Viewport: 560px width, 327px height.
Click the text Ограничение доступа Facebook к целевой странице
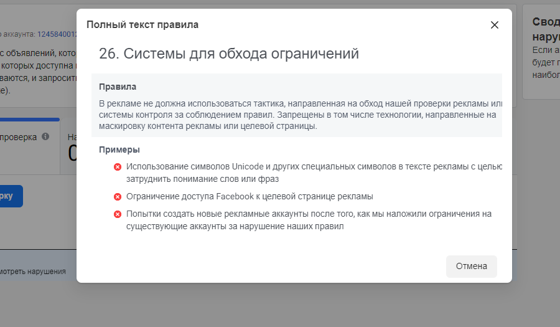pos(250,197)
